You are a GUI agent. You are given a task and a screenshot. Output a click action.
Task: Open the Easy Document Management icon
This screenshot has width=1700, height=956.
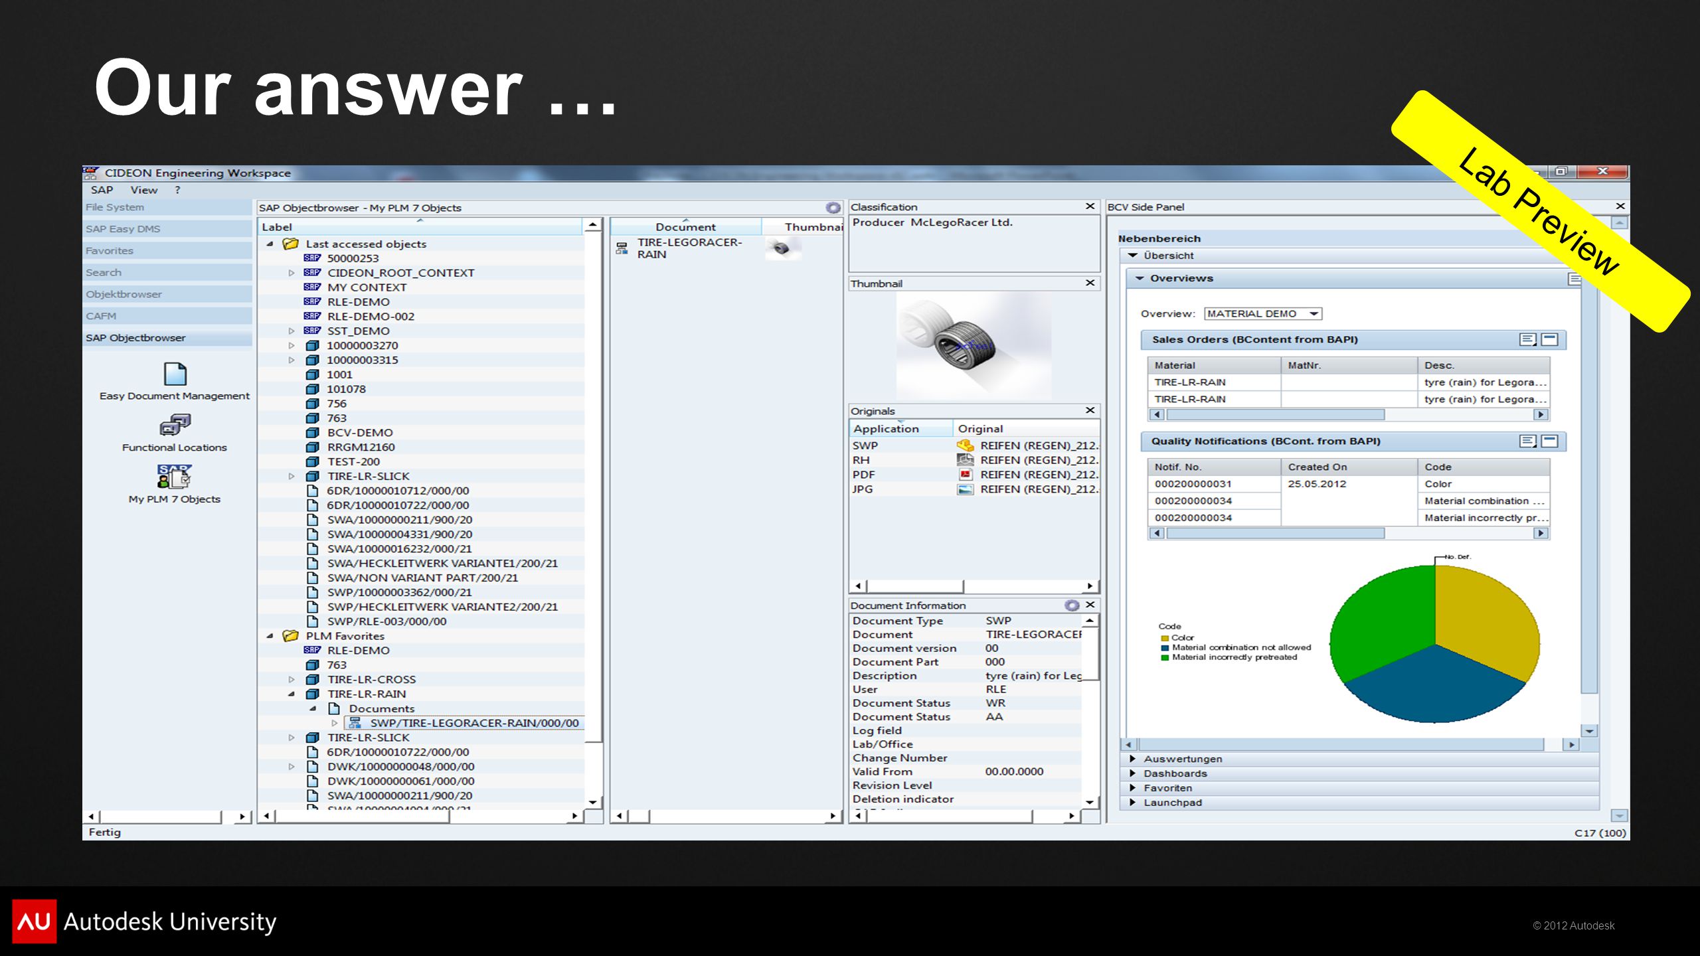175,374
